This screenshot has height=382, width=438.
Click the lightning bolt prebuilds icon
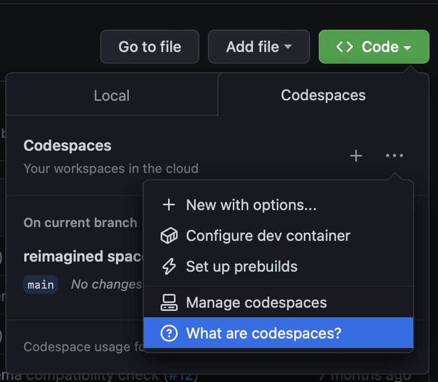pyautogui.click(x=169, y=266)
